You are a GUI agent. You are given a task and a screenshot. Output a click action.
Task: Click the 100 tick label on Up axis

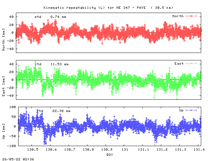click(x=13, y=107)
